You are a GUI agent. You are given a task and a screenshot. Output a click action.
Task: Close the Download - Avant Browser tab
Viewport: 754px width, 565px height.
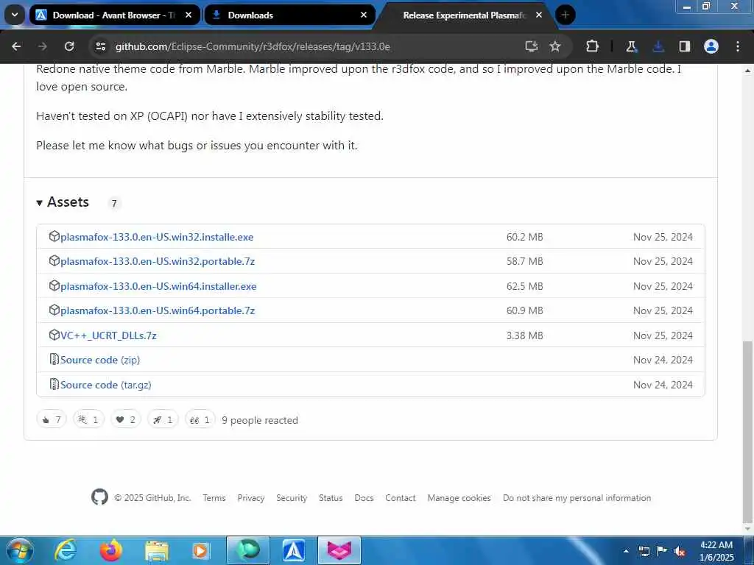[188, 15]
